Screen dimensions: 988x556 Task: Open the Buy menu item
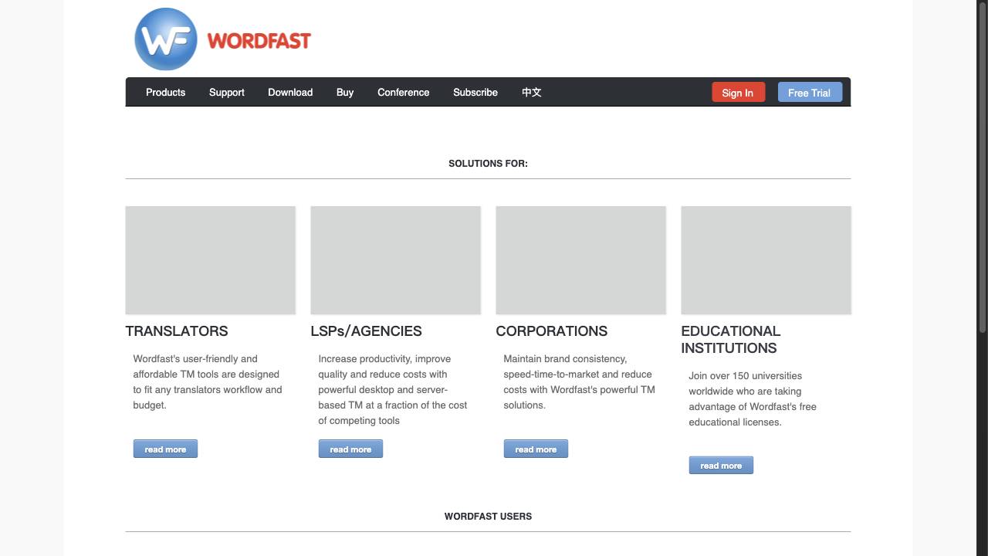coord(345,92)
